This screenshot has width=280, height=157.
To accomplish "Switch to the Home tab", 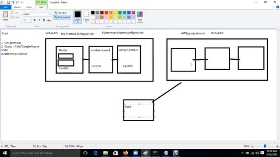I will pyautogui.click(x=17, y=7).
